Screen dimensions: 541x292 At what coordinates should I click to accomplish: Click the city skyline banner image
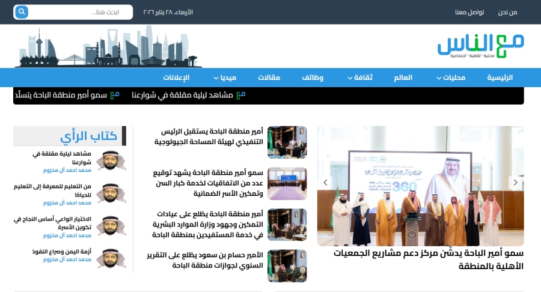108,47
